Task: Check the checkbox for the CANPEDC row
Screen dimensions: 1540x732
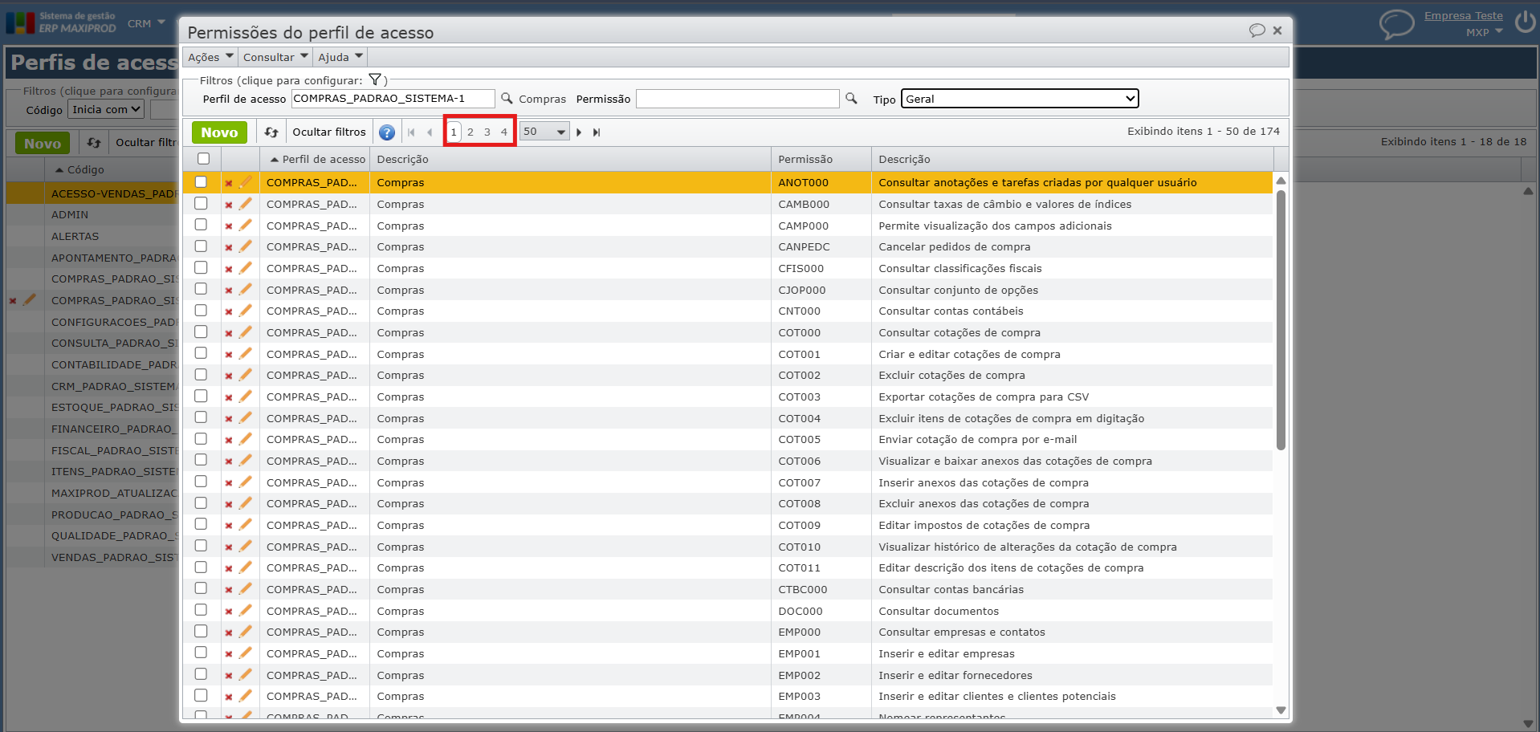Action: coord(201,246)
